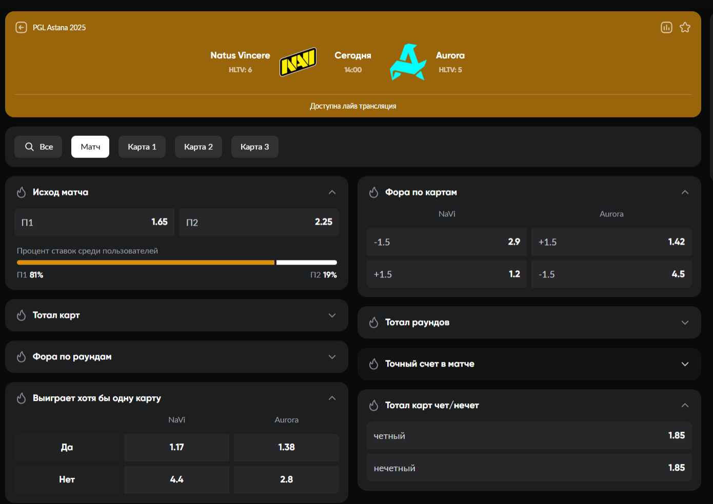Viewport: 713px width, 504px height.
Task: Click the flame icon beside Исход матча
Action: point(21,192)
